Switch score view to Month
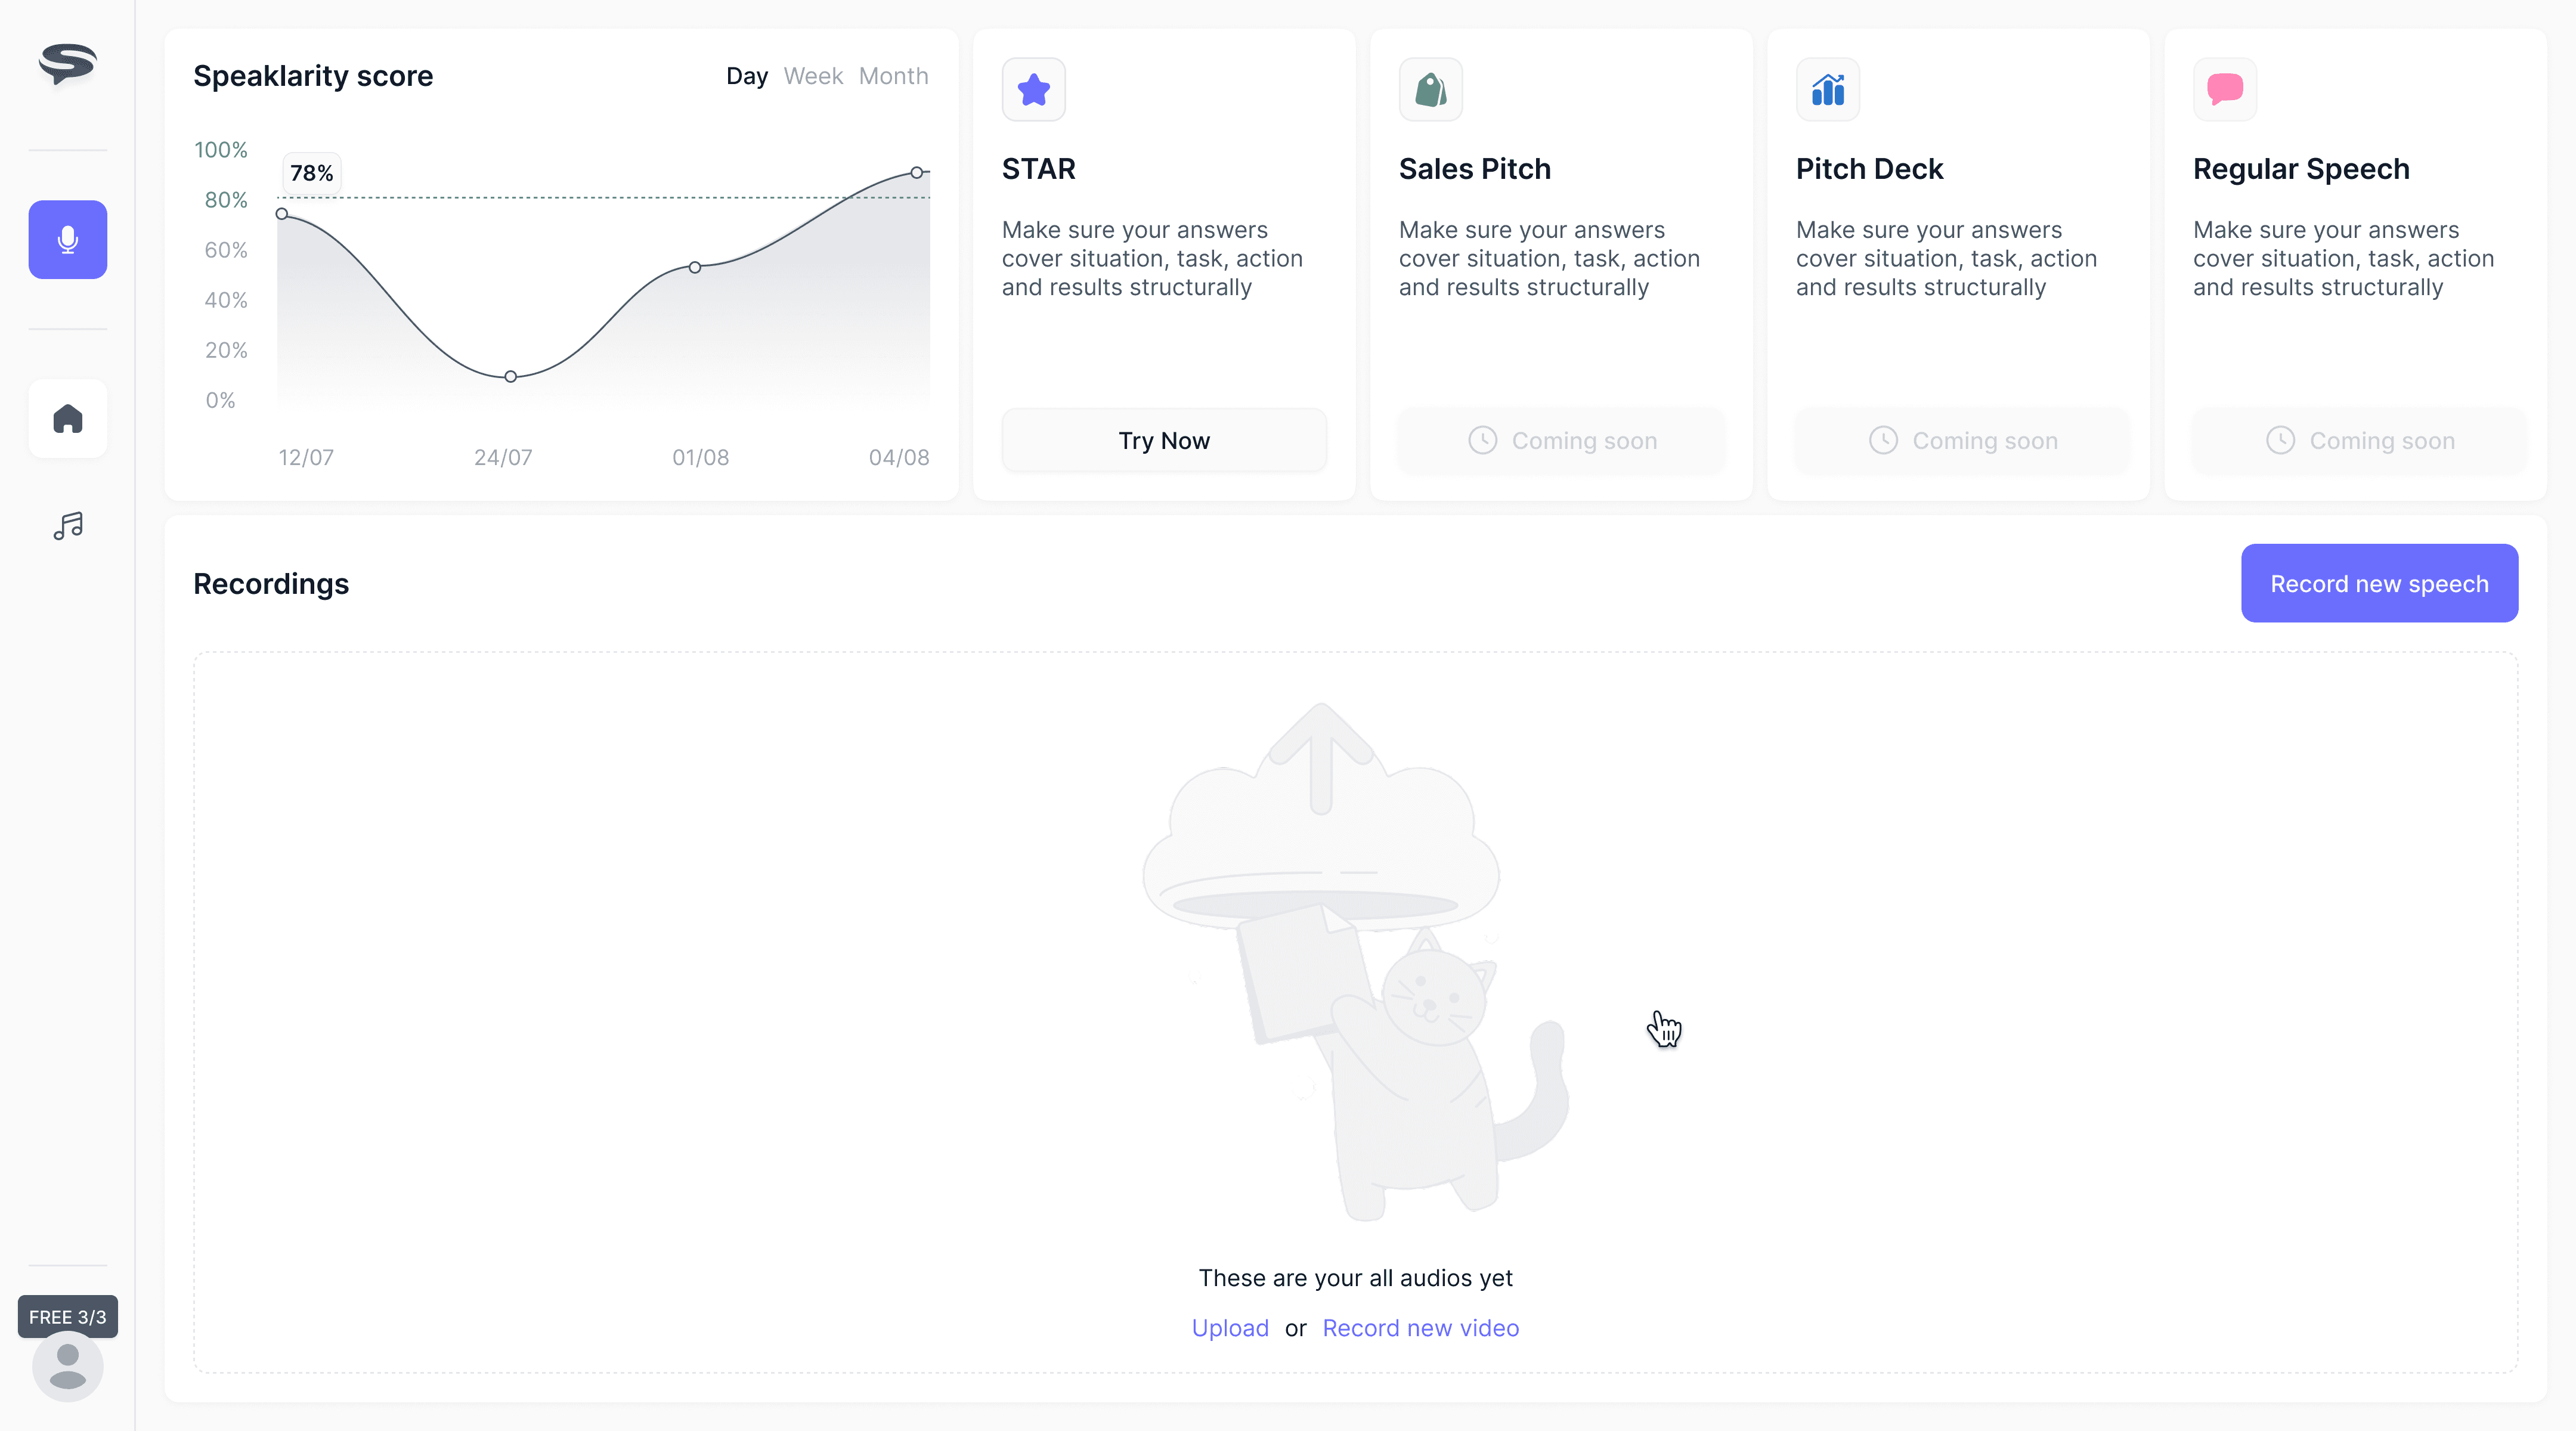Viewport: 2576px width, 1431px height. [893, 76]
